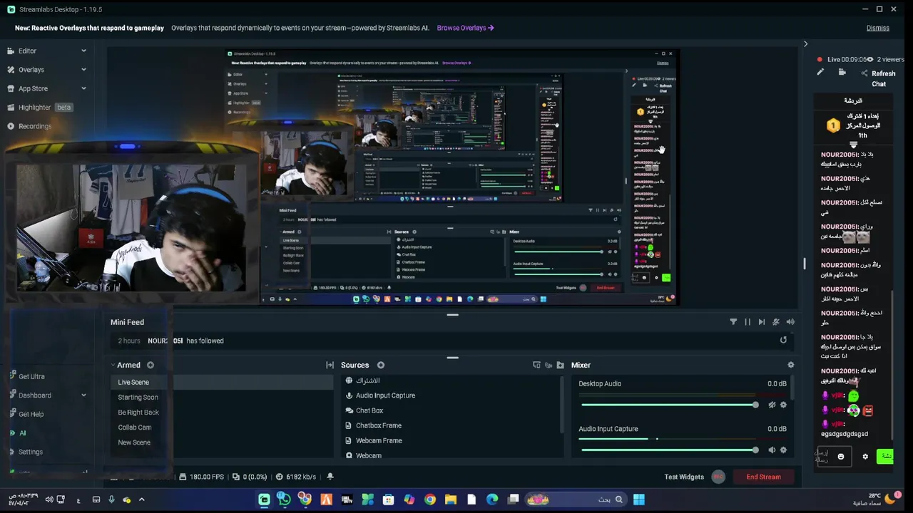Expand the App Store sidebar chevron
This screenshot has height=513, width=913.
pos(83,88)
